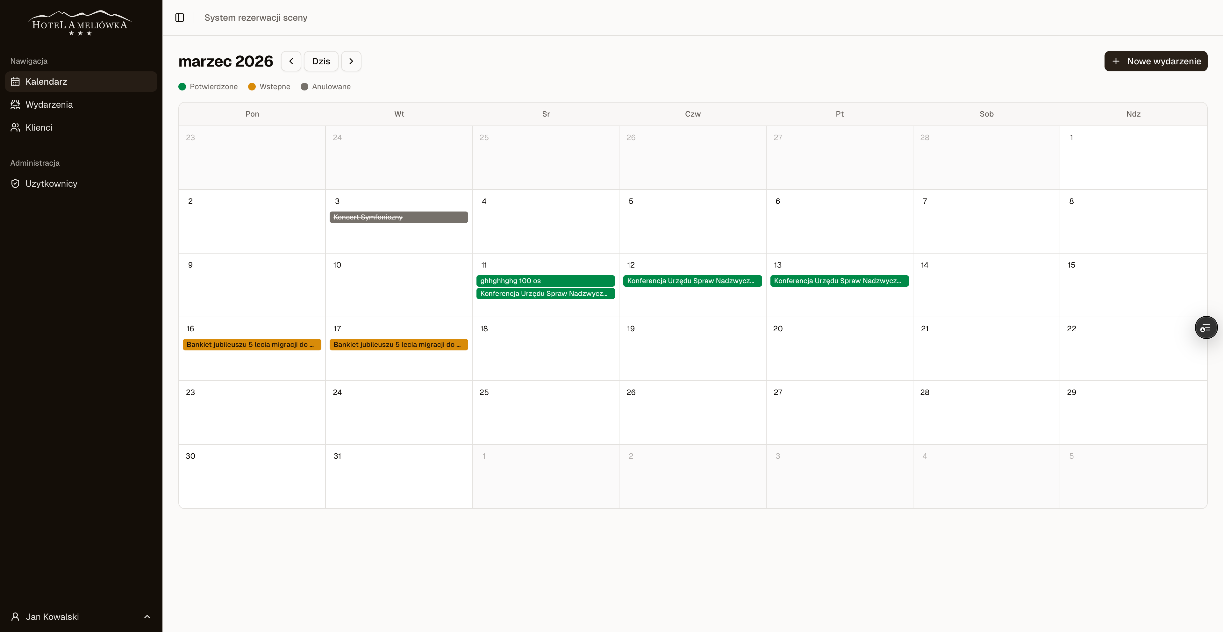This screenshot has height=632, width=1223.
Task: Click the Sob column header
Action: (987, 114)
